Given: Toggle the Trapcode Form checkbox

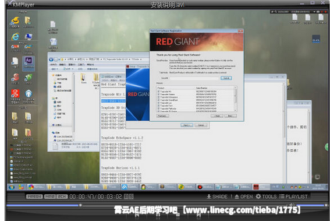Looking at the screenshot, I should [158, 106].
